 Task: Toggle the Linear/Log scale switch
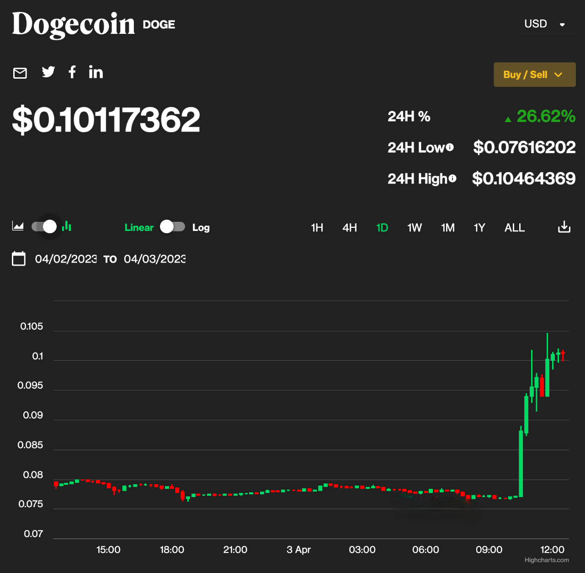point(172,227)
